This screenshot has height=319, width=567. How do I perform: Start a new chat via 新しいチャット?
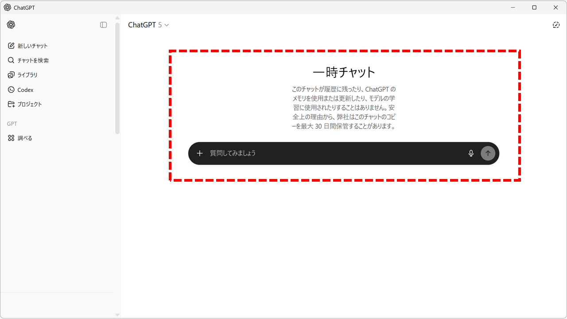coord(32,46)
